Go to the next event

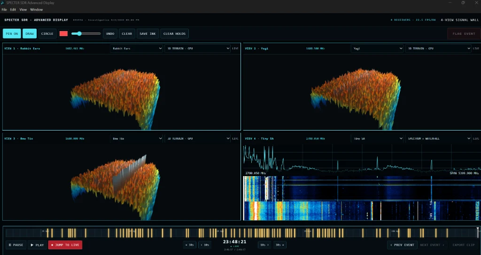click(x=432, y=245)
